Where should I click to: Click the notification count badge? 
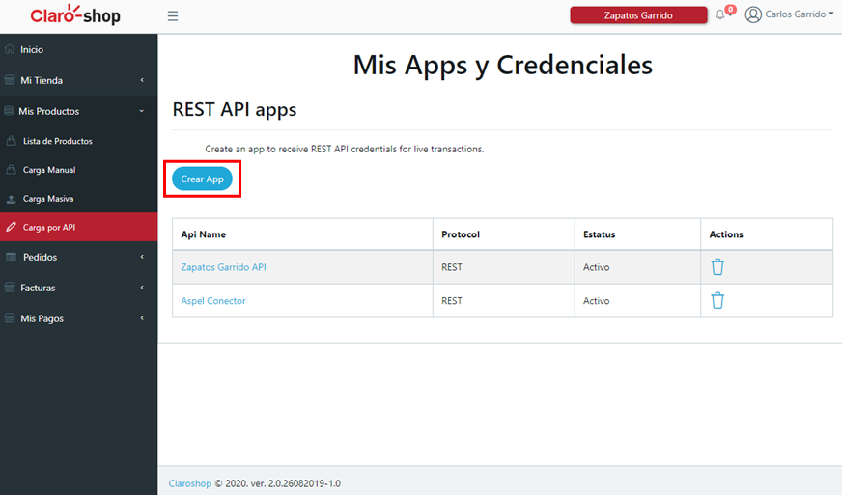point(730,9)
